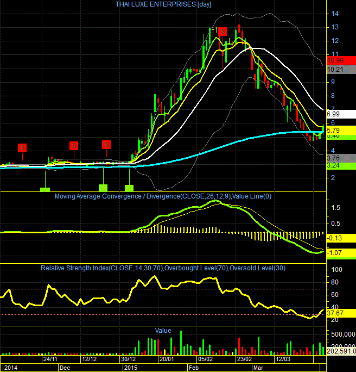
Task: Select the 2015 year label on time axis
Action: (x=131, y=368)
